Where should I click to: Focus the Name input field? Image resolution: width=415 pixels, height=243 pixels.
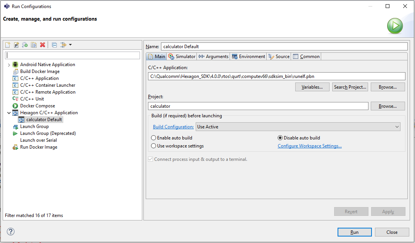pyautogui.click(x=284, y=46)
